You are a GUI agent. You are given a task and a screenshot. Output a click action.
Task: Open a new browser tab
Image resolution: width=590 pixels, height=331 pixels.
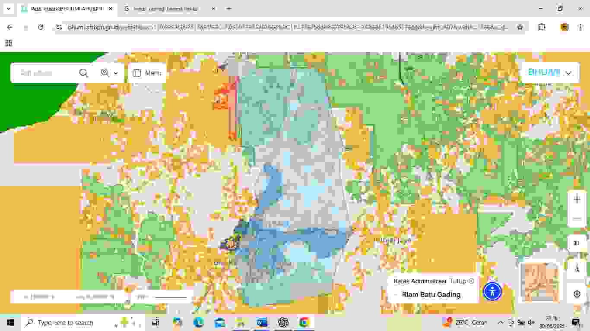pos(229,9)
